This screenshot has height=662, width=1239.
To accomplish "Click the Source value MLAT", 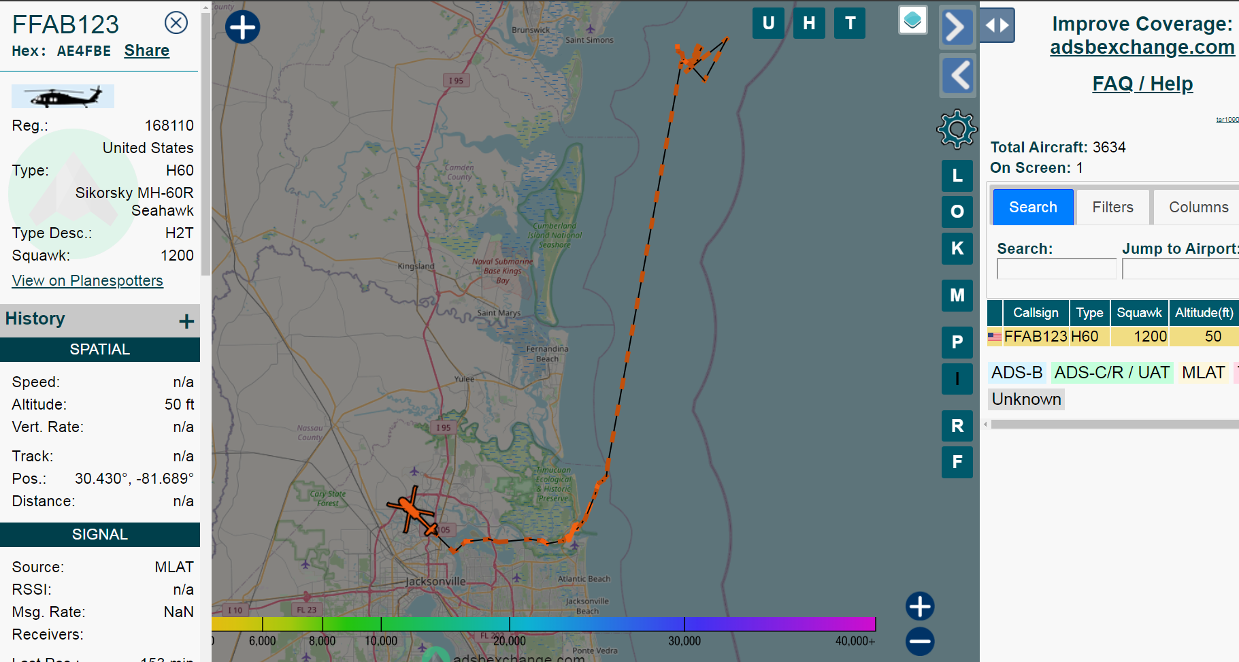I will coord(174,567).
